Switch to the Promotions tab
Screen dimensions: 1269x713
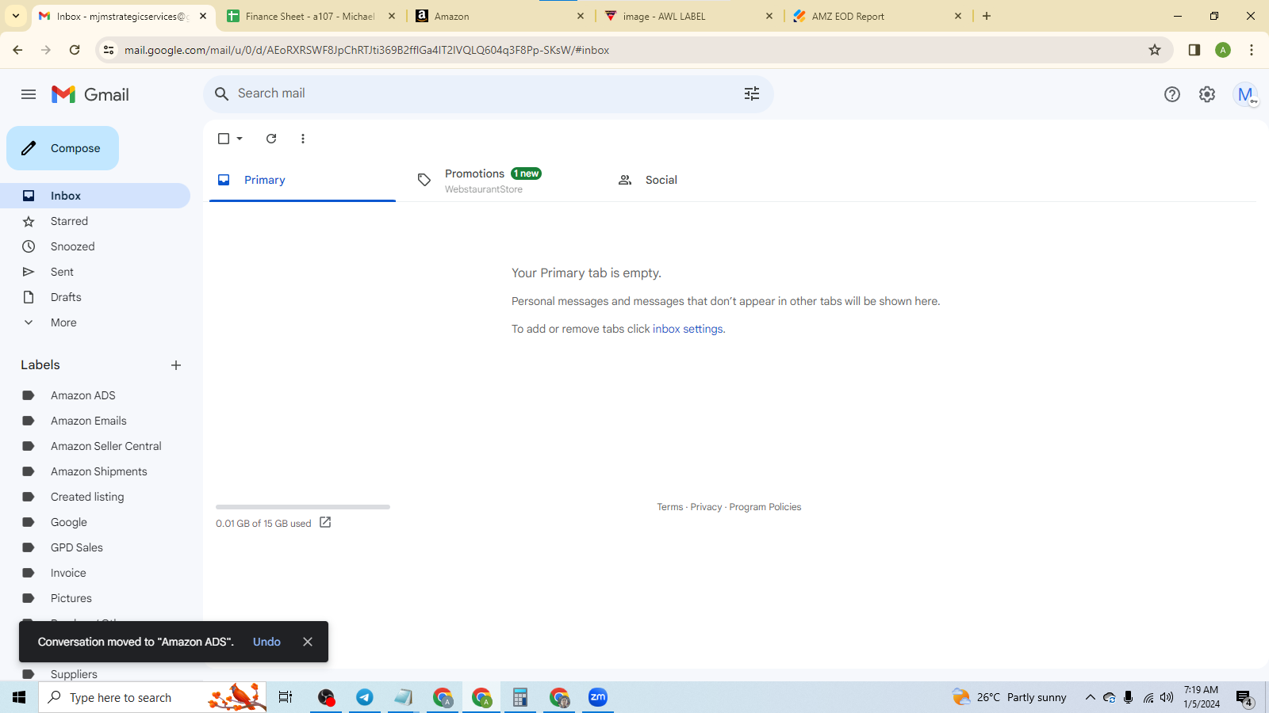(x=502, y=180)
